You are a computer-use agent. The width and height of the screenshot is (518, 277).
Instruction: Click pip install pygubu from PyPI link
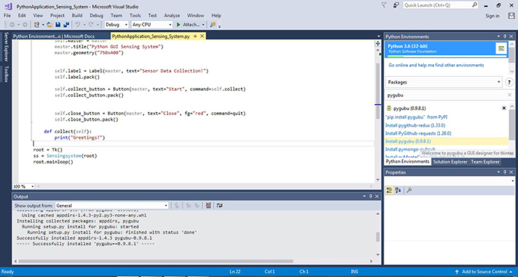point(417,117)
